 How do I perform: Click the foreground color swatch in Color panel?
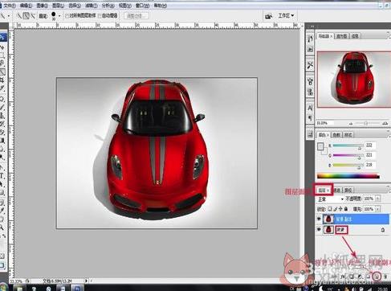pyautogui.click(x=320, y=146)
